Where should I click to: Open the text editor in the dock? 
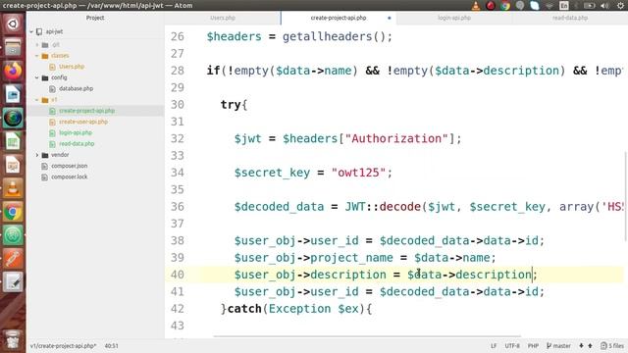13,282
